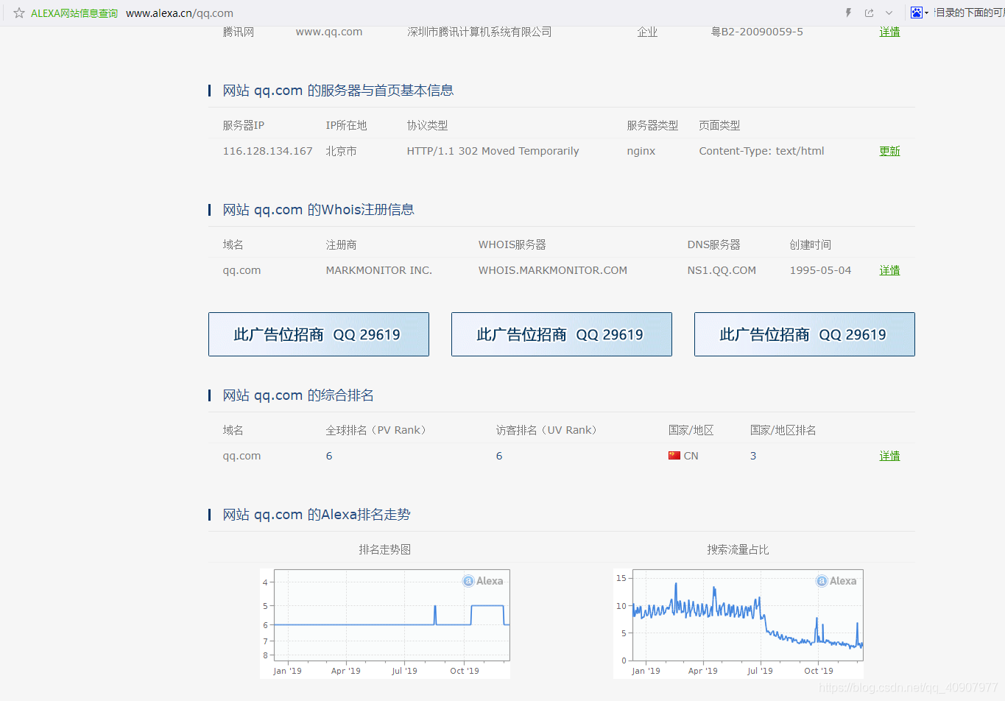Click 访客排名（UV Rank）column header
Screen dimensions: 1005x701
pos(547,430)
